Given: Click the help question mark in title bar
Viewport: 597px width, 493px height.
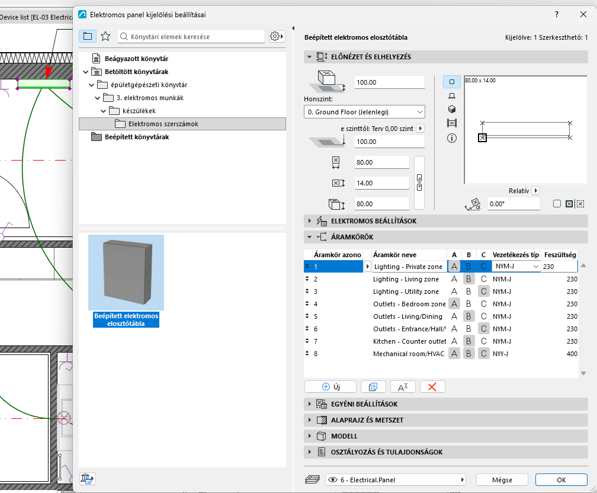Looking at the screenshot, I should [557, 14].
